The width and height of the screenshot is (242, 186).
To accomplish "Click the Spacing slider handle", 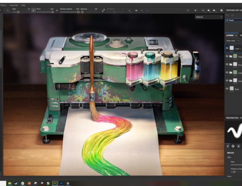I will tap(82, 12).
